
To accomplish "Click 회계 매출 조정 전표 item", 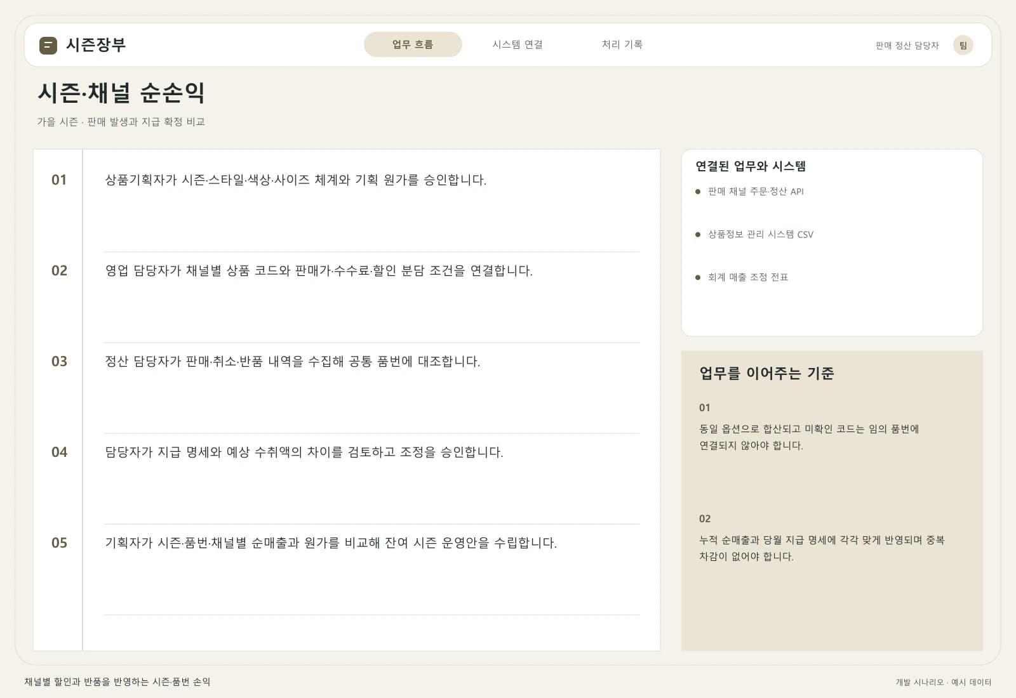I will click(x=748, y=277).
